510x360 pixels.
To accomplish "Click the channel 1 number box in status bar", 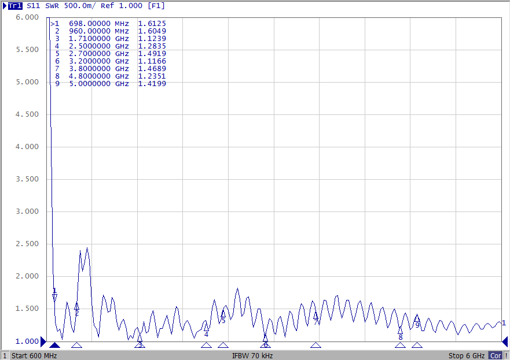I will point(5,356).
